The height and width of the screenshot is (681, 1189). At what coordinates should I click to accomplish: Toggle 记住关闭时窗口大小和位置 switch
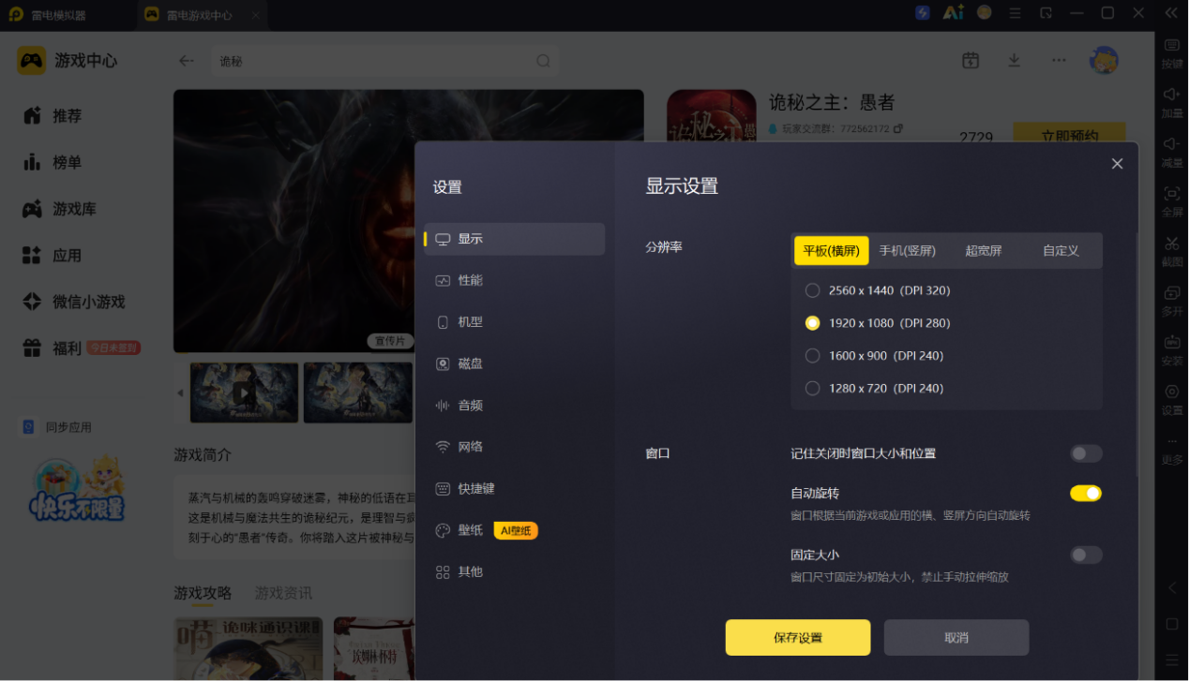tap(1086, 453)
